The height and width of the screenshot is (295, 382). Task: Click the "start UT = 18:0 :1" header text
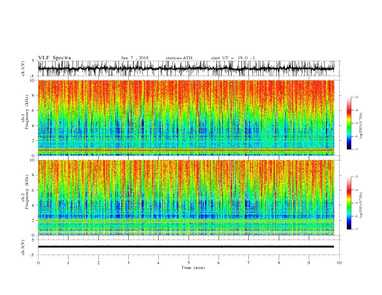click(x=233, y=58)
